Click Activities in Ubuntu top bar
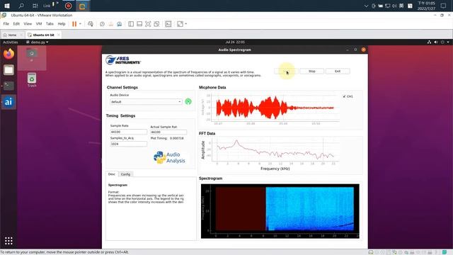453x255 pixels. pyautogui.click(x=11, y=42)
